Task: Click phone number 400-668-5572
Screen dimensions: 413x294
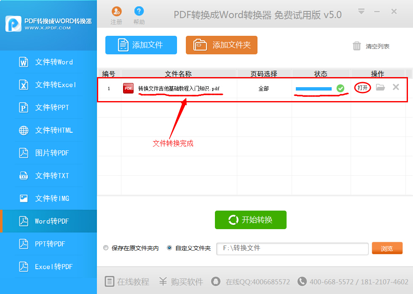Action: (332, 282)
